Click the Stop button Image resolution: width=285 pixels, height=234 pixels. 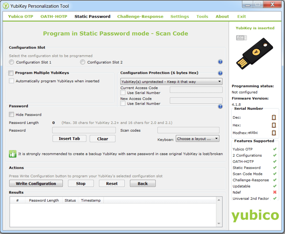click(81, 183)
